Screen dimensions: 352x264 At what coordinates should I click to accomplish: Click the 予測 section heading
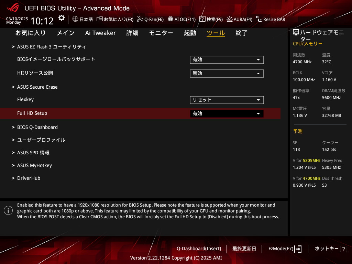point(298,131)
